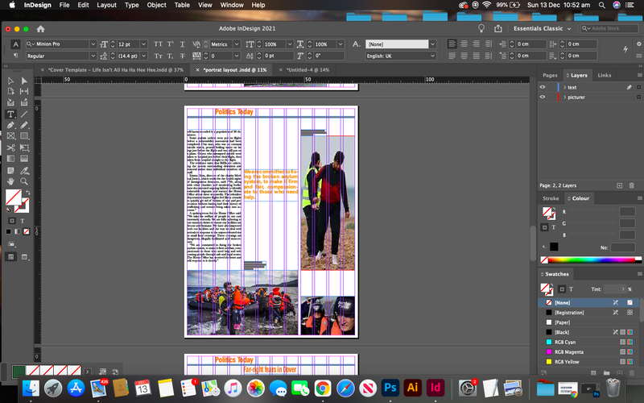This screenshot has width=644, height=403.
Task: Expand the text layer
Action: pos(565,87)
